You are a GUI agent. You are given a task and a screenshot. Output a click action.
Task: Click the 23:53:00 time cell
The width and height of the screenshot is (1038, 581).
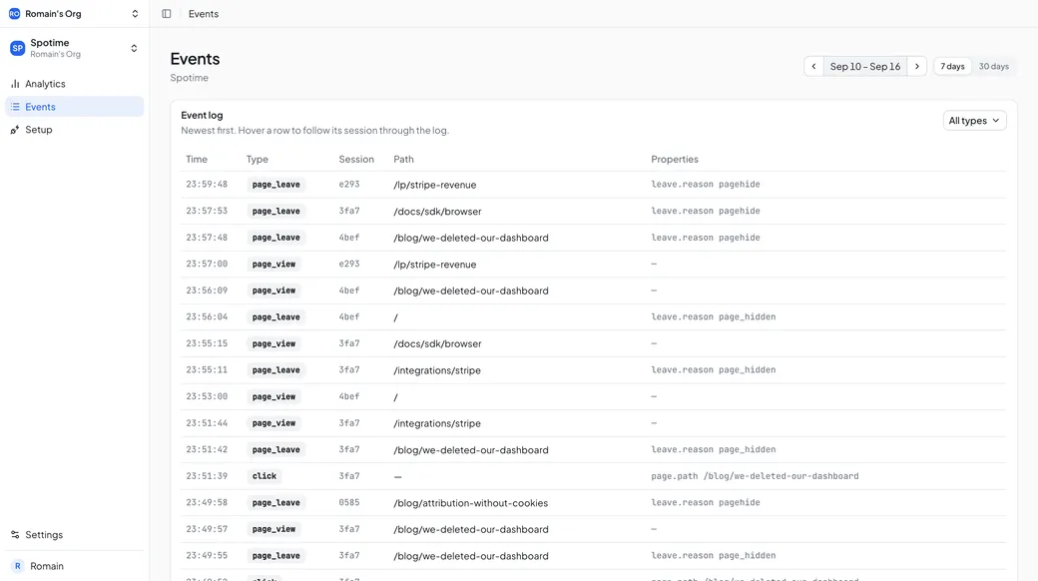(207, 396)
